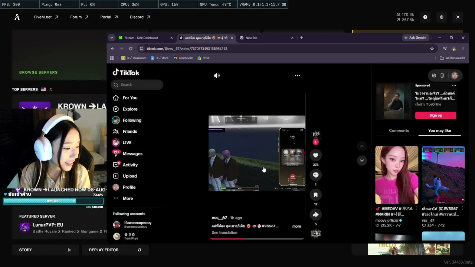This screenshot has height=267, width=475.
Task: Open the docs bookmark
Action: pyautogui.click(x=160, y=58)
